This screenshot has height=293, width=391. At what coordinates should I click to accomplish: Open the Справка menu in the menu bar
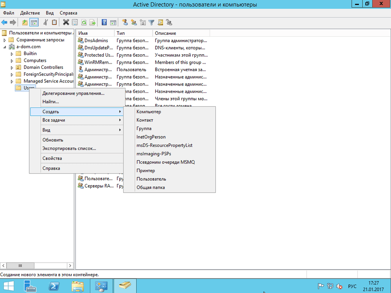[68, 13]
